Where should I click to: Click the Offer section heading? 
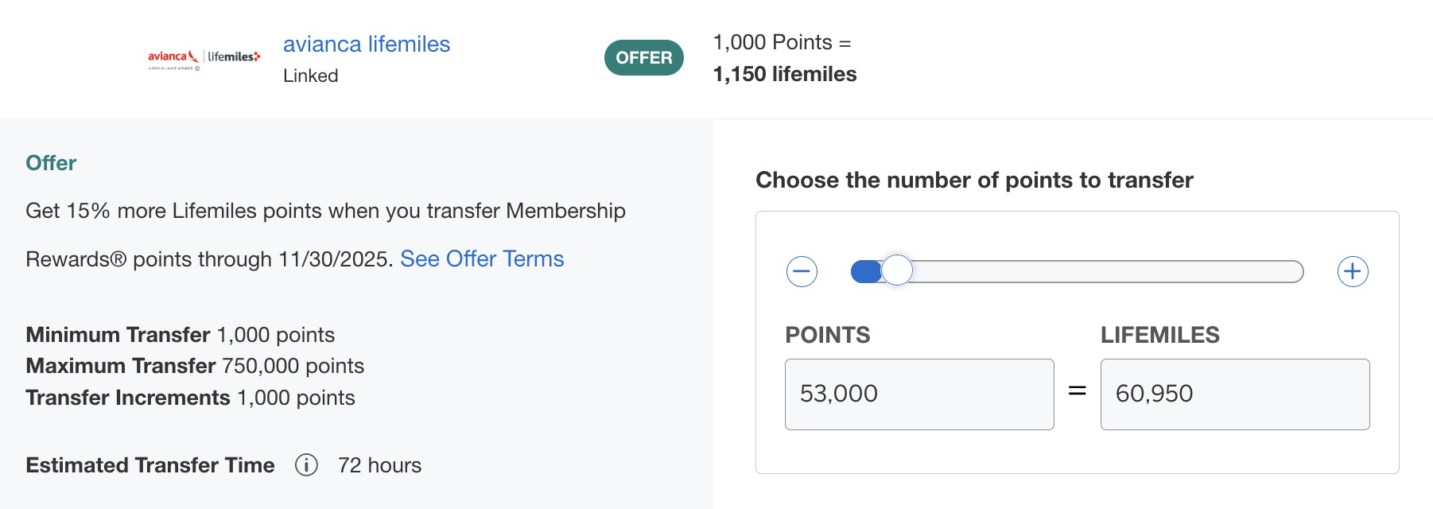(50, 162)
